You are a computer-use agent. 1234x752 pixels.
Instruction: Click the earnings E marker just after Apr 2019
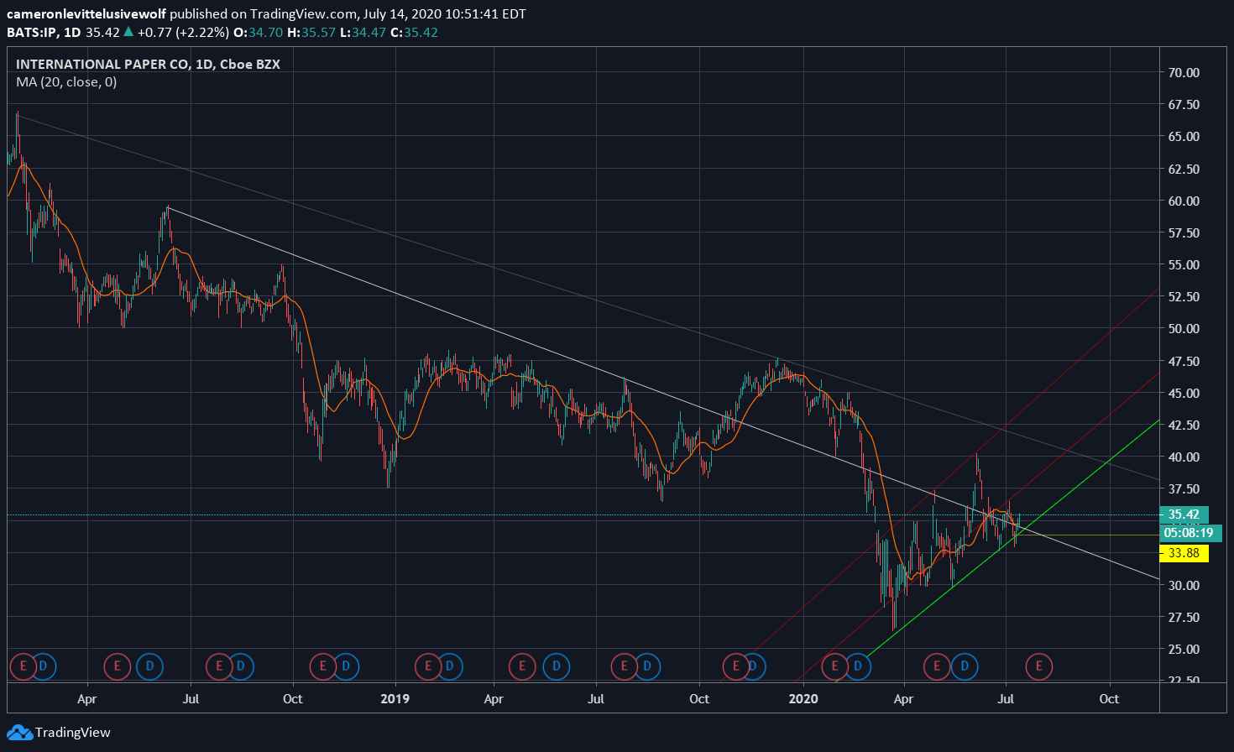(x=521, y=667)
